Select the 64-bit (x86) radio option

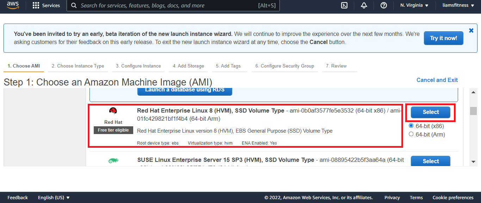411,126
